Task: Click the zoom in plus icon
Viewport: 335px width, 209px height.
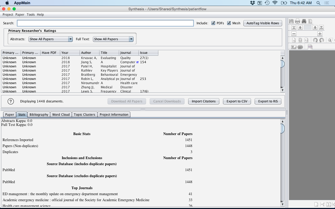Action: [x=320, y=34]
